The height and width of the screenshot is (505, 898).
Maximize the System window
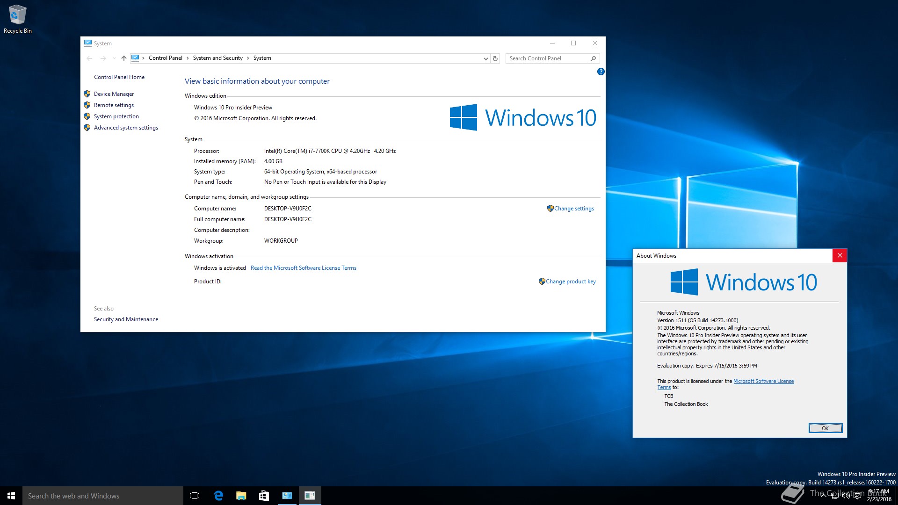[573, 43]
